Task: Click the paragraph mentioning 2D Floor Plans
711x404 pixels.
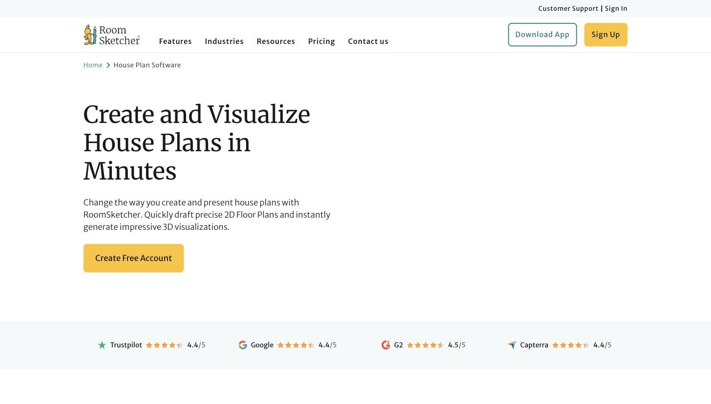Action: [x=207, y=215]
